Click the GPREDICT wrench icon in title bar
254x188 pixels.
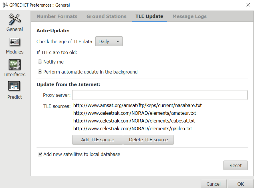pos(5,5)
